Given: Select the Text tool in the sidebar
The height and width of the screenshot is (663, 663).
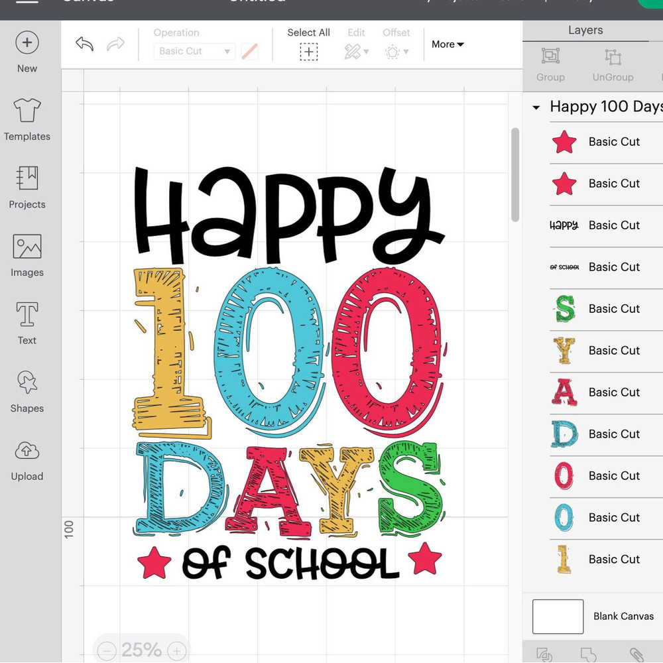Looking at the screenshot, I should (x=27, y=323).
